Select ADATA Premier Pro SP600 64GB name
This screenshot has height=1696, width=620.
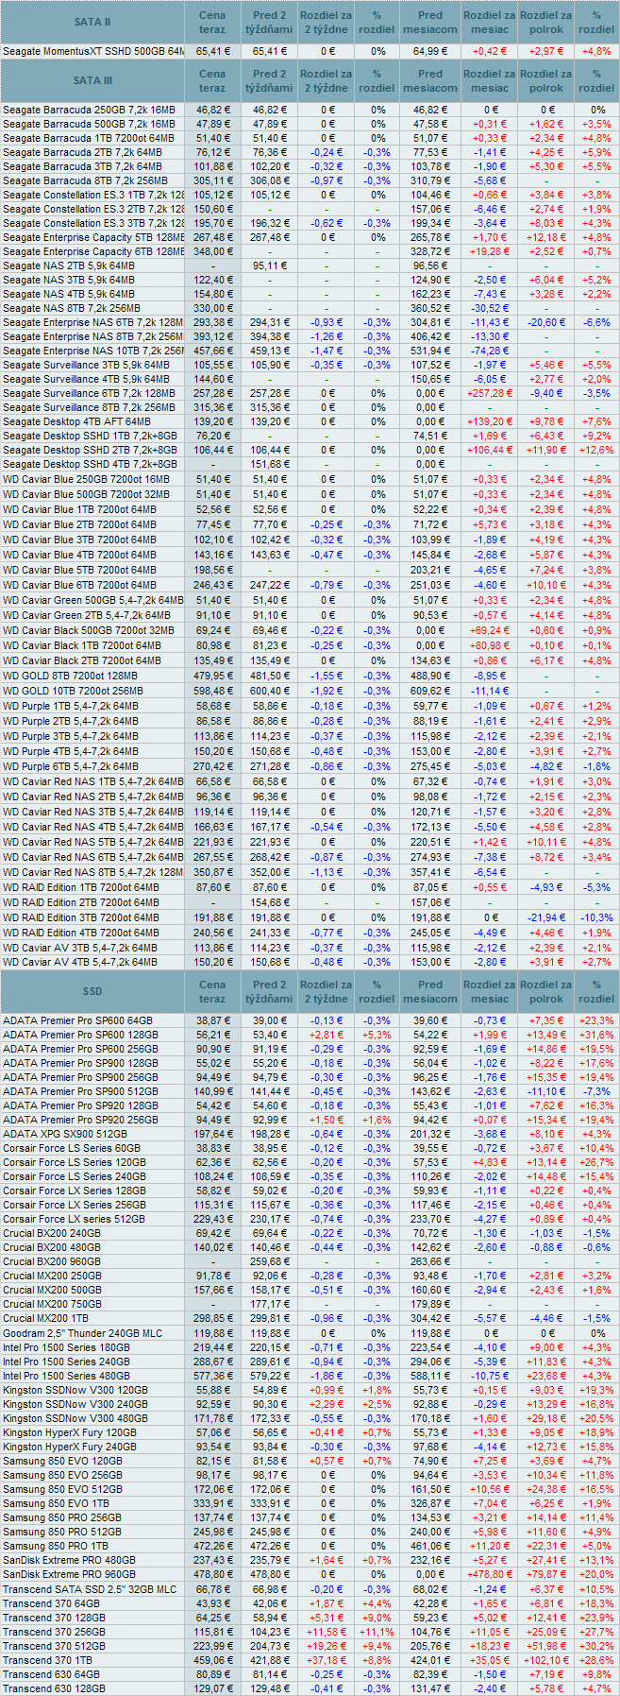pyautogui.click(x=78, y=1020)
